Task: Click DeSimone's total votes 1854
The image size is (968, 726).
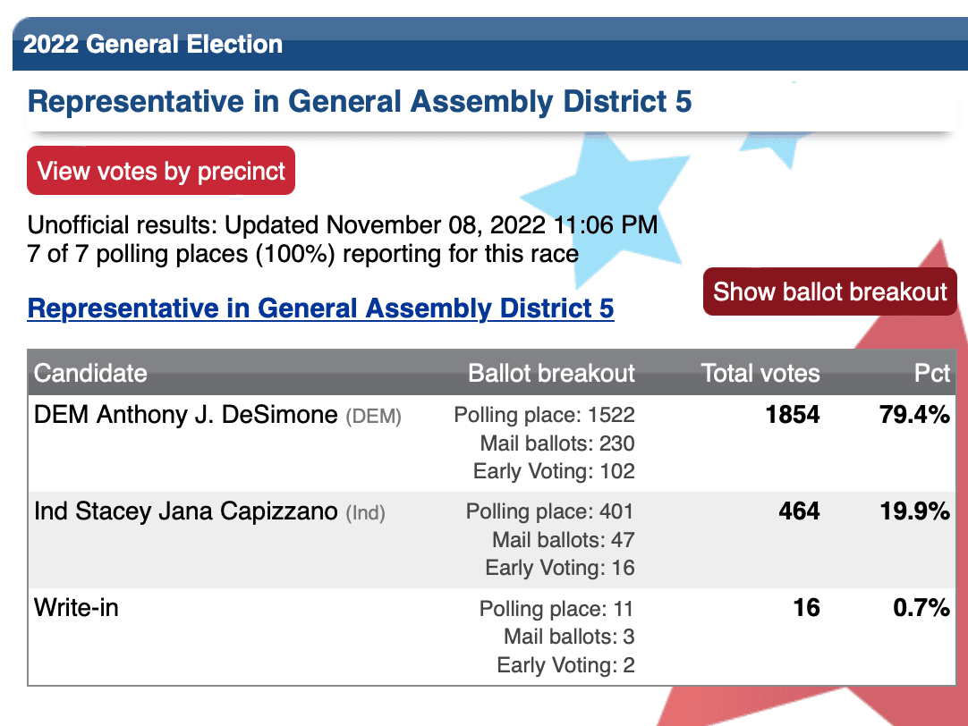Action: tap(793, 415)
